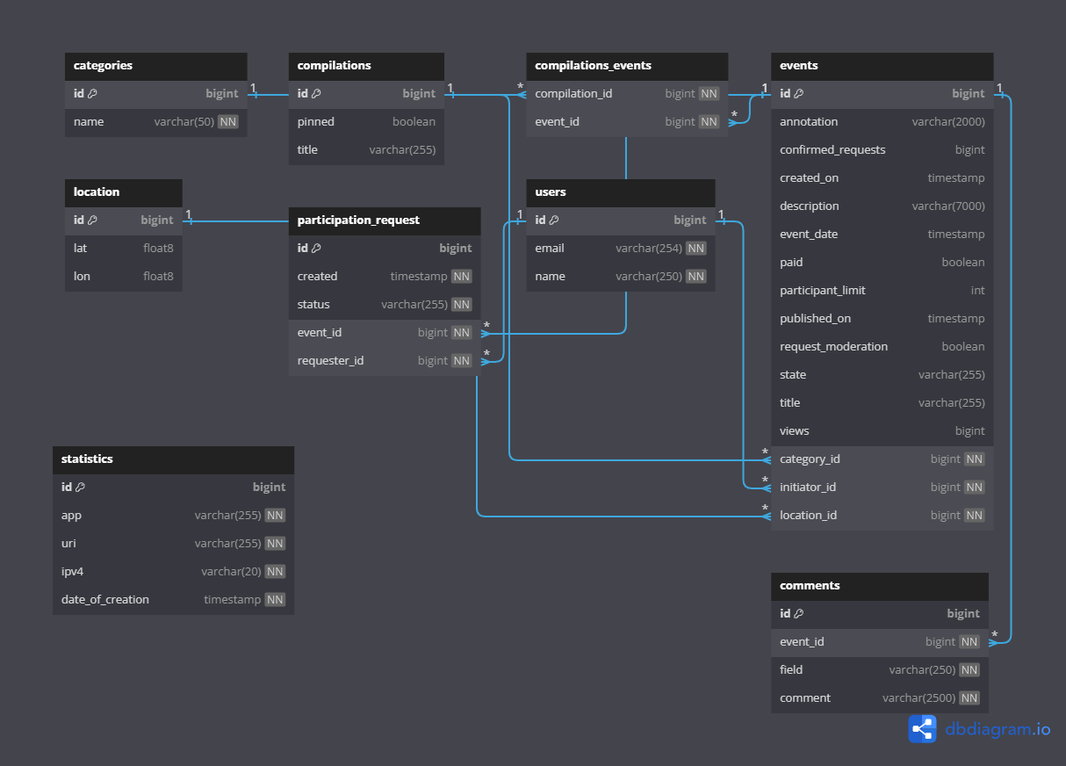The width and height of the screenshot is (1066, 766).
Task: Click the NN badge on categories name
Action: pyautogui.click(x=228, y=121)
